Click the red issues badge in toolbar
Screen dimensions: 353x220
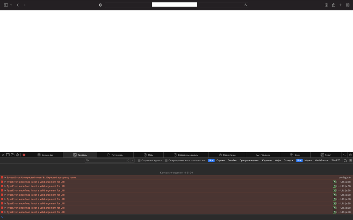(23, 155)
